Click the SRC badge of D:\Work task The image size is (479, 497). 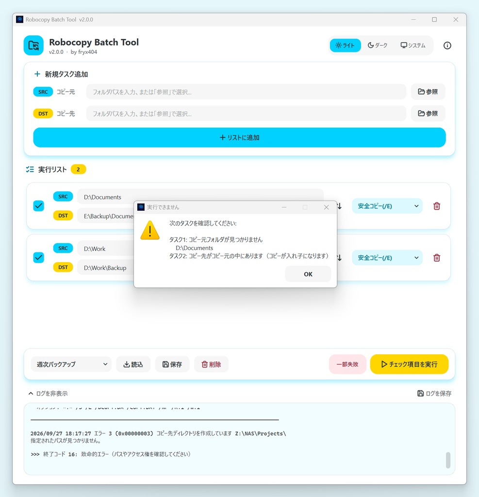63,248
